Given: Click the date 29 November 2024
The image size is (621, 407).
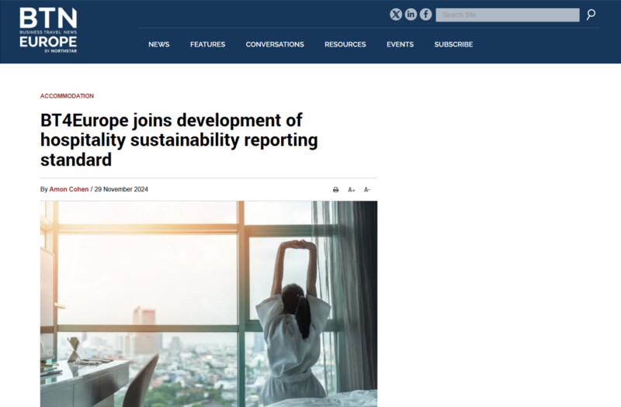Looking at the screenshot, I should pyautogui.click(x=121, y=189).
